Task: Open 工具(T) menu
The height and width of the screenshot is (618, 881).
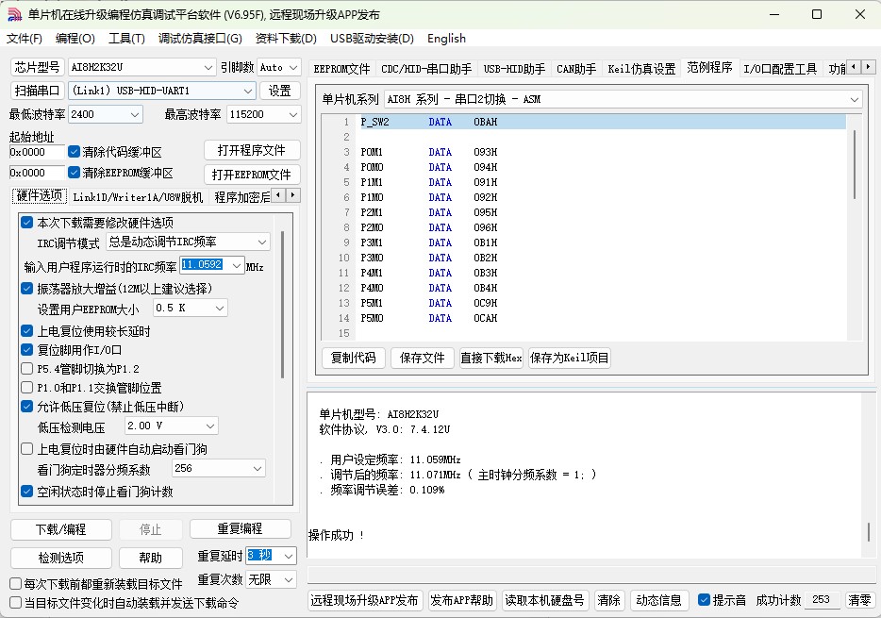Action: [x=126, y=39]
